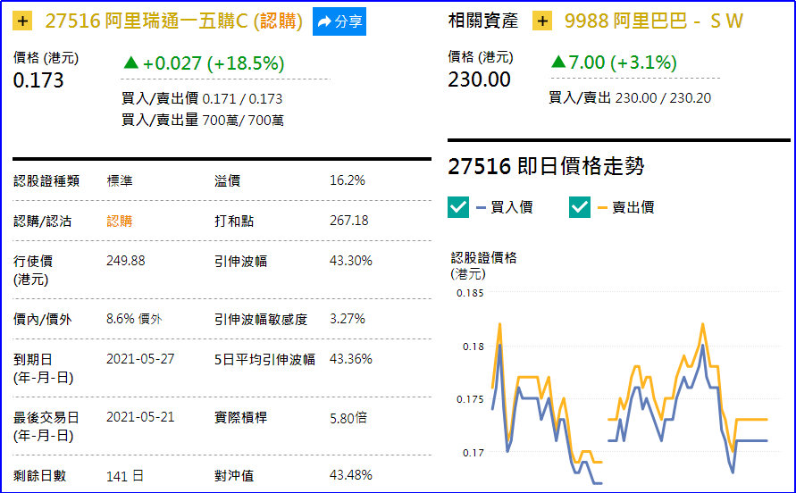The height and width of the screenshot is (493, 796).
Task: Select the 標準 warrant type value
Action: [x=120, y=180]
